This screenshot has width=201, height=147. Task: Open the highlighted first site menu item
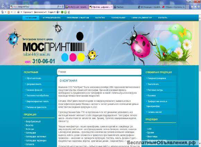[31, 18]
